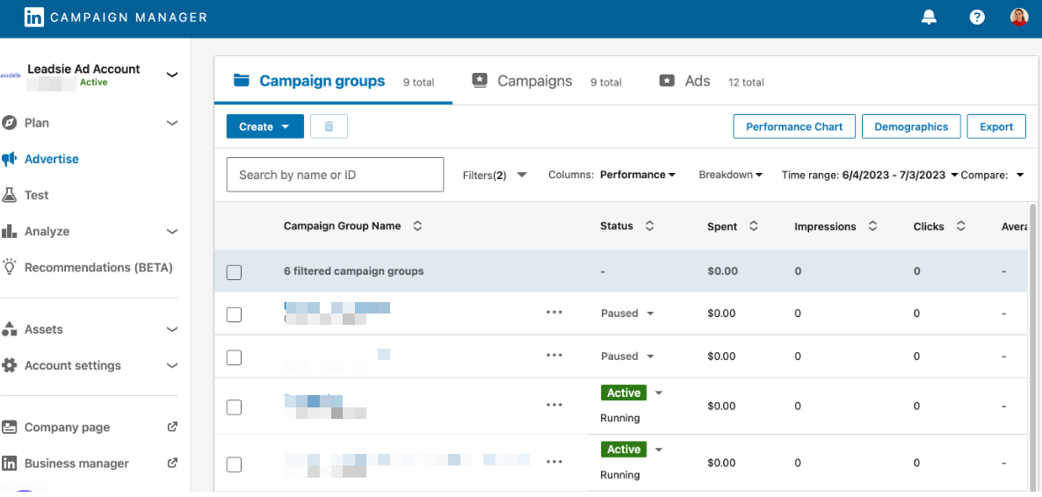
Task: Click the trash delete icon
Action: click(329, 126)
